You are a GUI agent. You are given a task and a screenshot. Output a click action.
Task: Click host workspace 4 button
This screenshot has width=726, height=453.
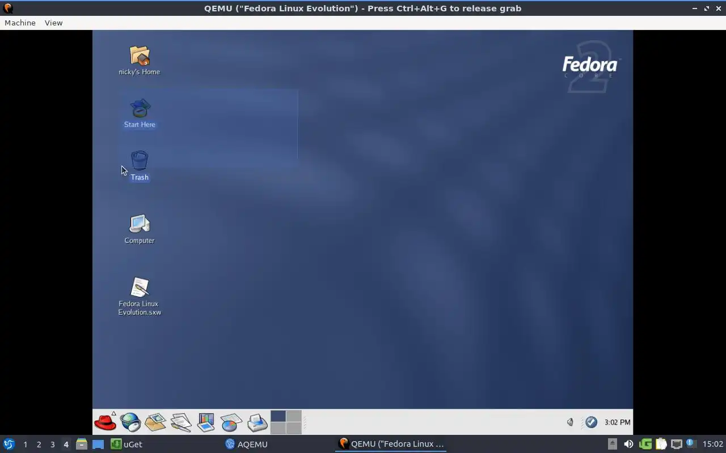pyautogui.click(x=66, y=445)
